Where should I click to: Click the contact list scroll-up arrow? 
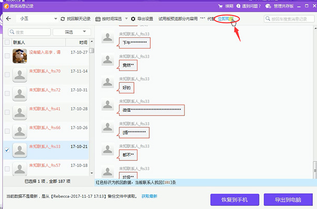(x=92, y=41)
